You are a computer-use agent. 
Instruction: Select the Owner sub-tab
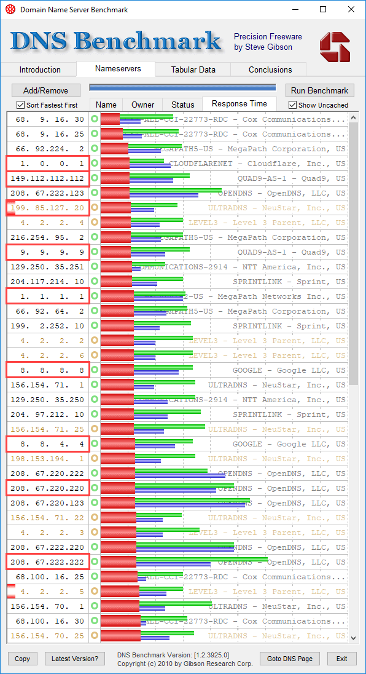143,105
